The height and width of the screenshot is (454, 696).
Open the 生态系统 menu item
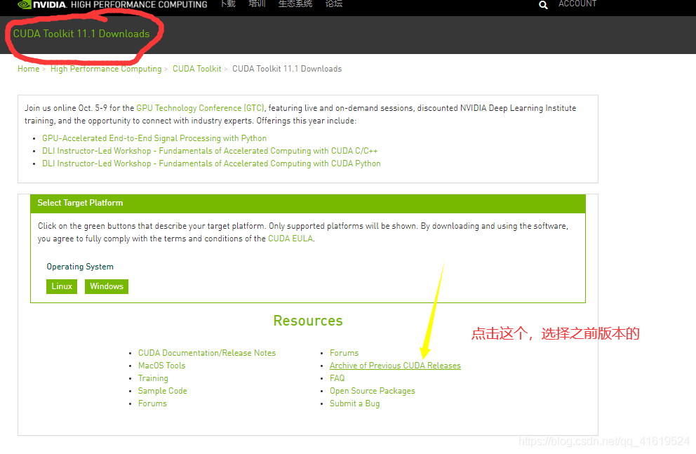click(x=295, y=4)
